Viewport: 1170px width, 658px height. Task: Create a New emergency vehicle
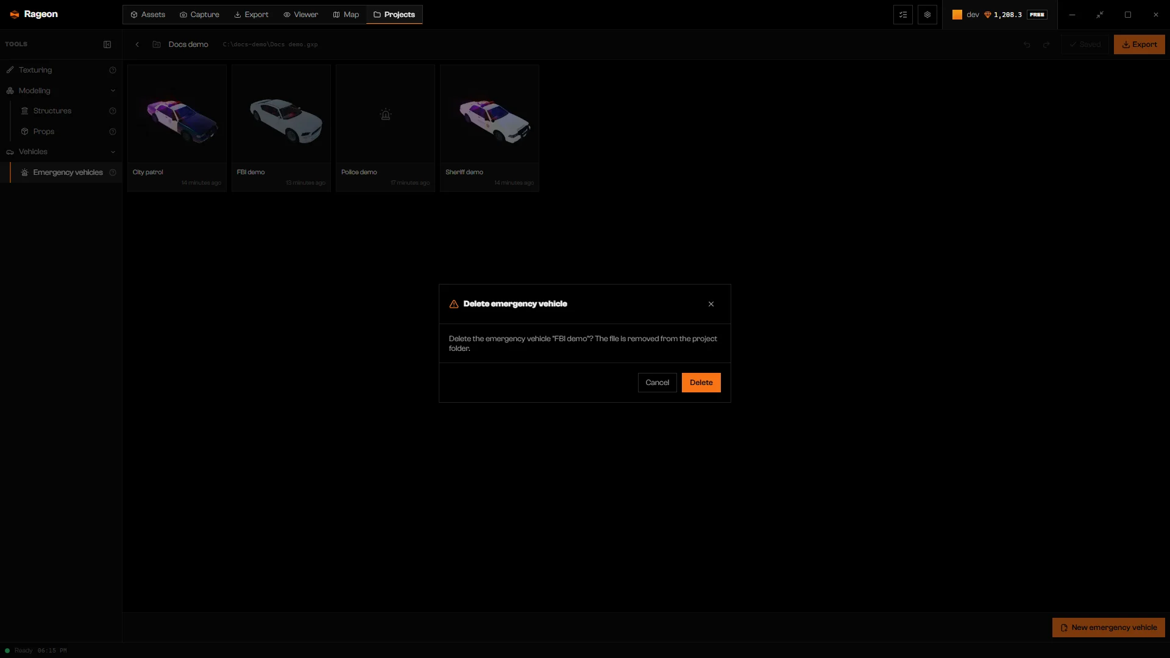click(x=1108, y=628)
